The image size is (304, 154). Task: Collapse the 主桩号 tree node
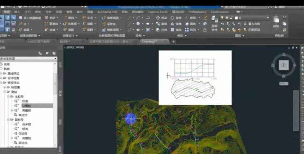(8, 96)
